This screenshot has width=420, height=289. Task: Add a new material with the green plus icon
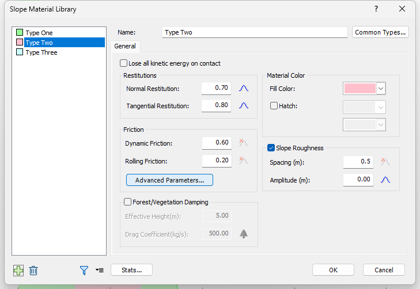coord(18,270)
